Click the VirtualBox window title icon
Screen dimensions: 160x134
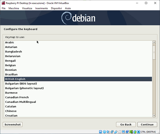click(3, 3)
